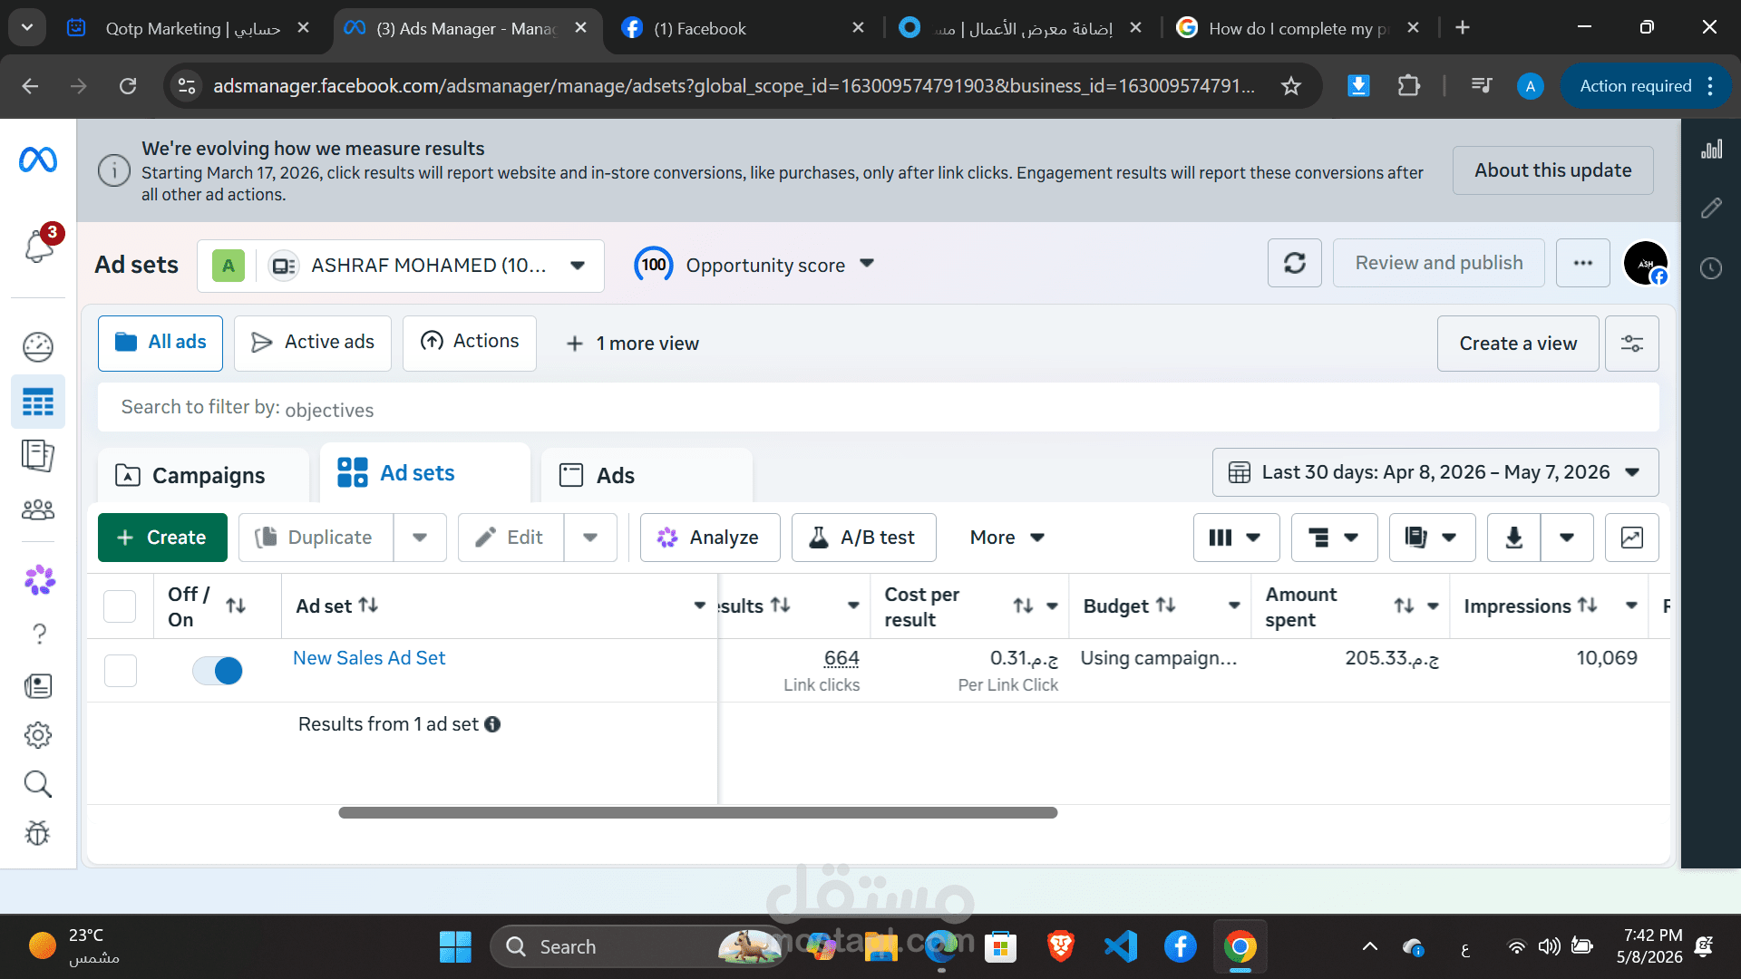Open the Duplicate options dropdown arrow
Viewport: 1741px width, 979px height.
click(420, 538)
